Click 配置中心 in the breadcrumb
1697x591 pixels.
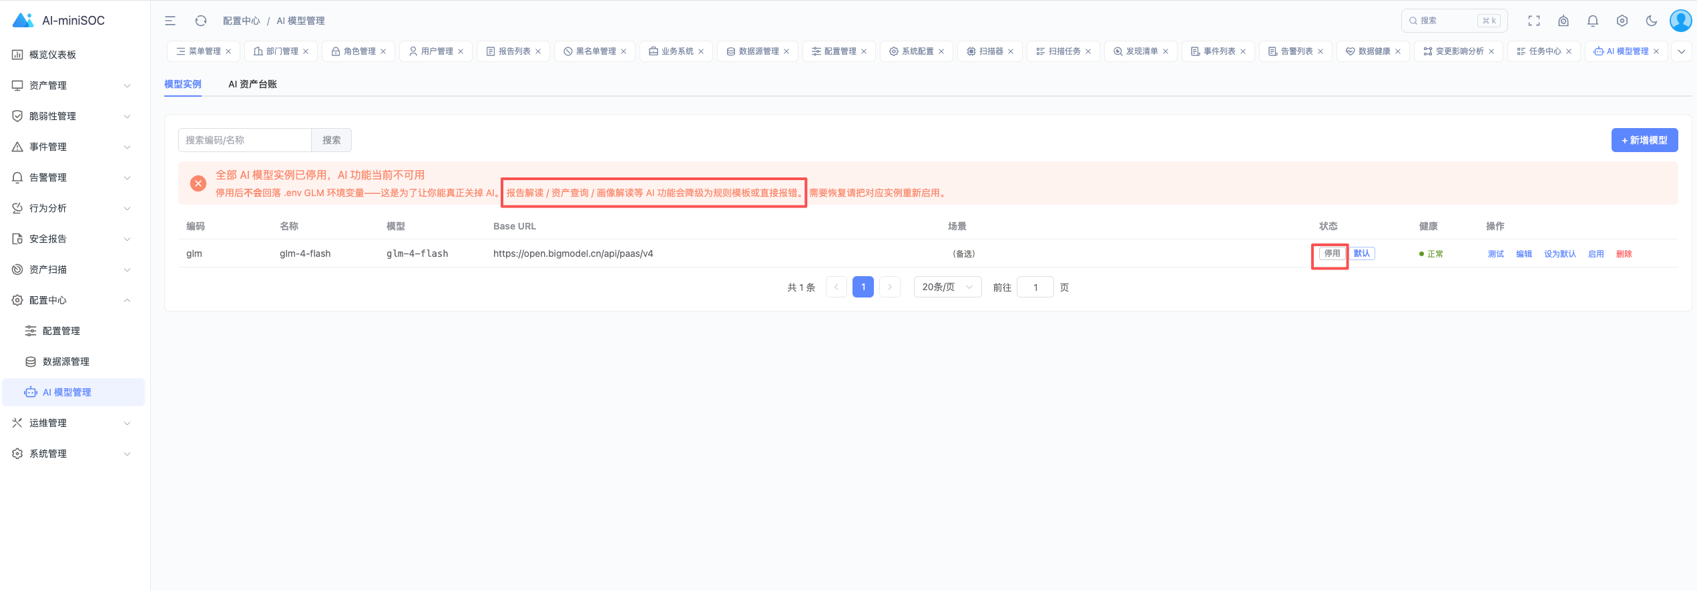pyautogui.click(x=241, y=21)
